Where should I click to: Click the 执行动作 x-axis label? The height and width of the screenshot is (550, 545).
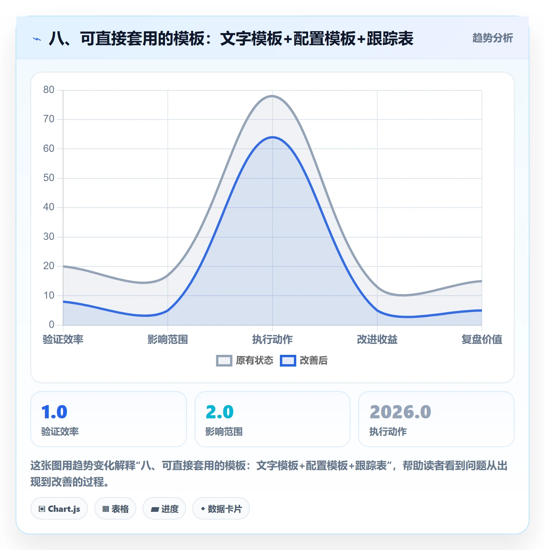pyautogui.click(x=272, y=339)
